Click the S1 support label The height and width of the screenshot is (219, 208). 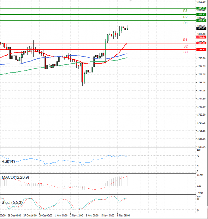click(x=185, y=40)
